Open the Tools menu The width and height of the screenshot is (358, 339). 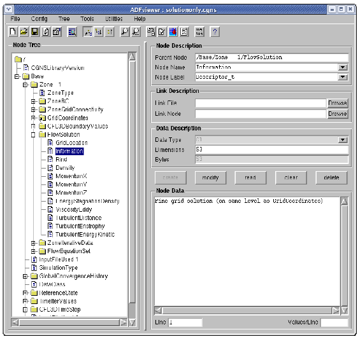87,18
